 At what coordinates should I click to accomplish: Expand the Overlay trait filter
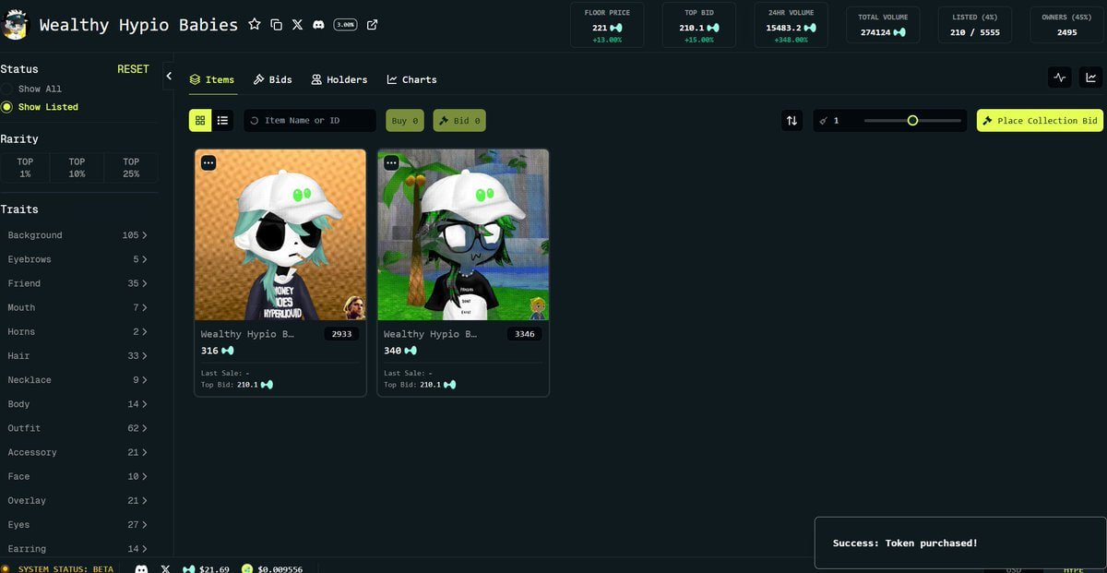[x=77, y=500]
